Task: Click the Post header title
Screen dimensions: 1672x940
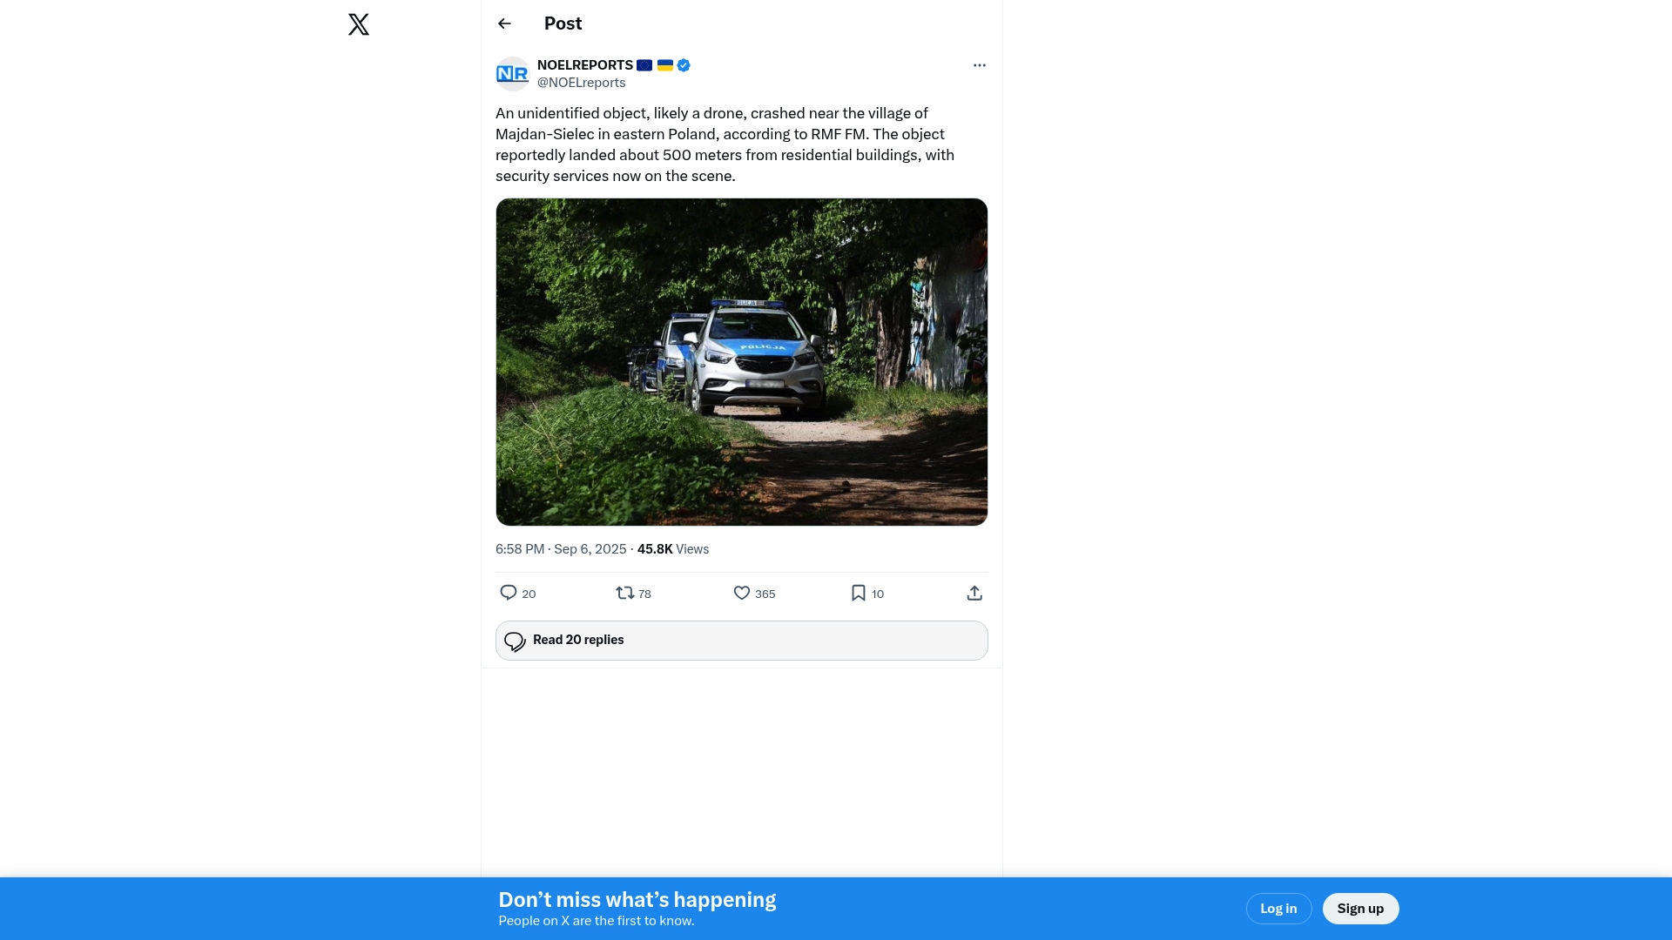Action: point(563,23)
